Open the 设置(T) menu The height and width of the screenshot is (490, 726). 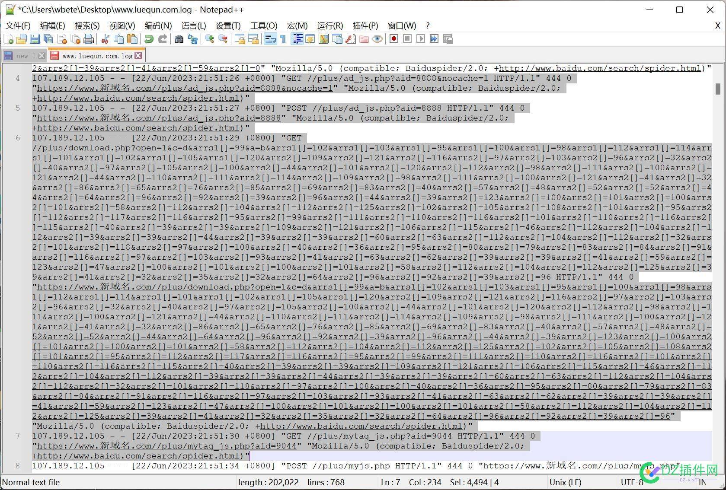point(228,26)
